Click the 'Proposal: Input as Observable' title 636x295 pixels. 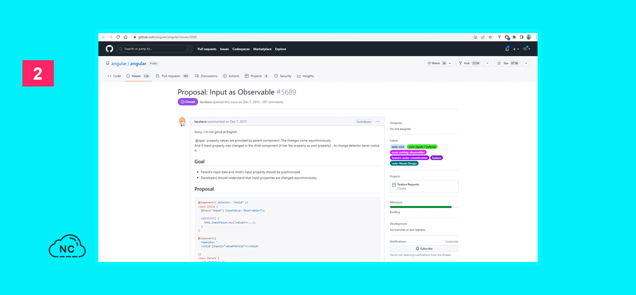point(226,92)
